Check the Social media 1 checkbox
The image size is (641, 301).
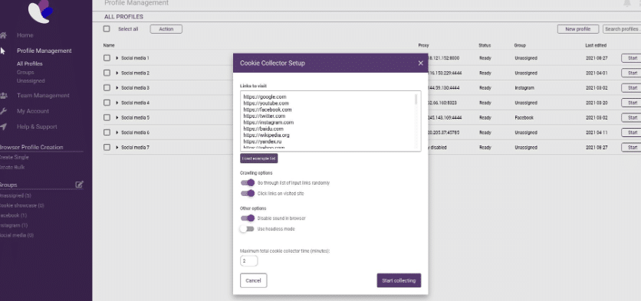(x=107, y=58)
